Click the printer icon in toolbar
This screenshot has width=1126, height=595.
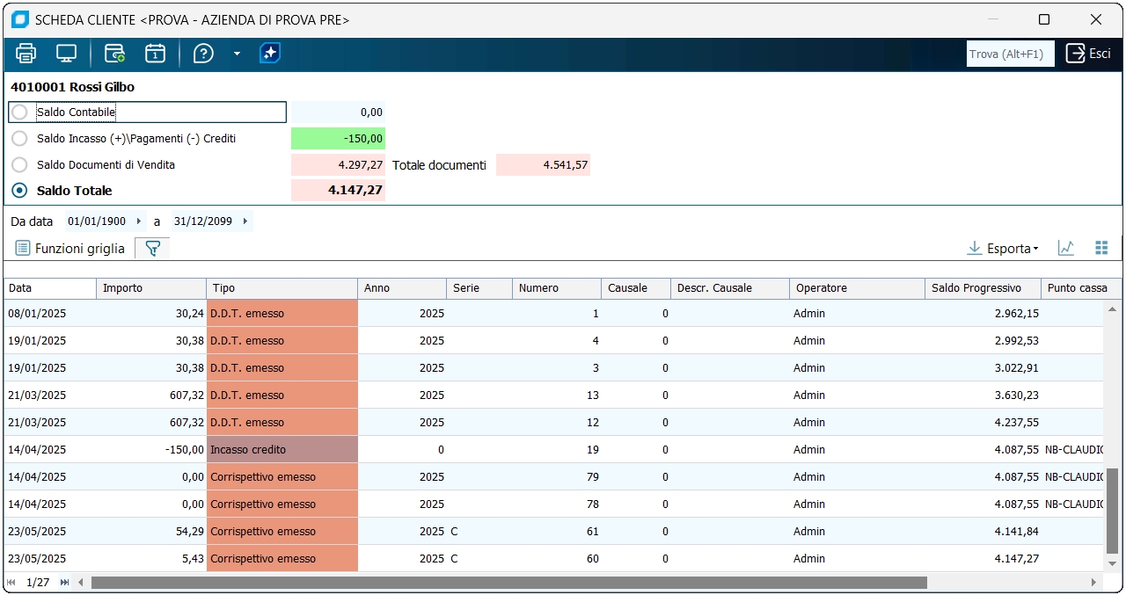coord(26,54)
